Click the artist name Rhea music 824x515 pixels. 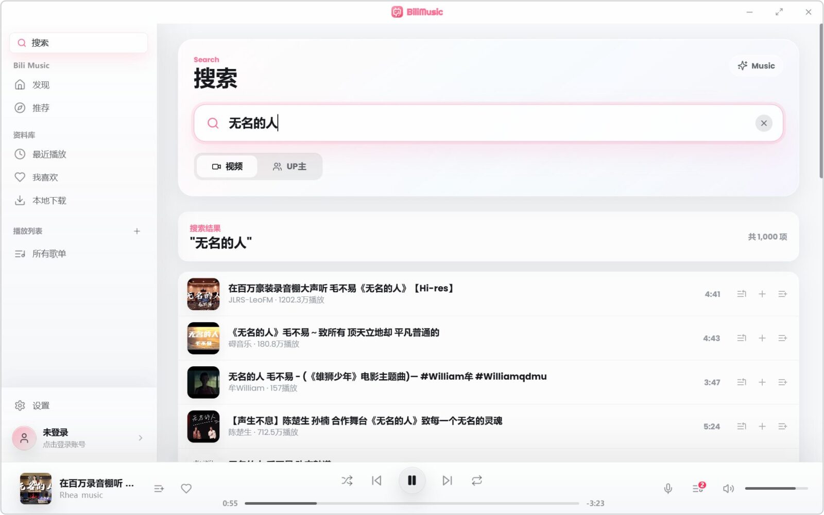coord(81,495)
